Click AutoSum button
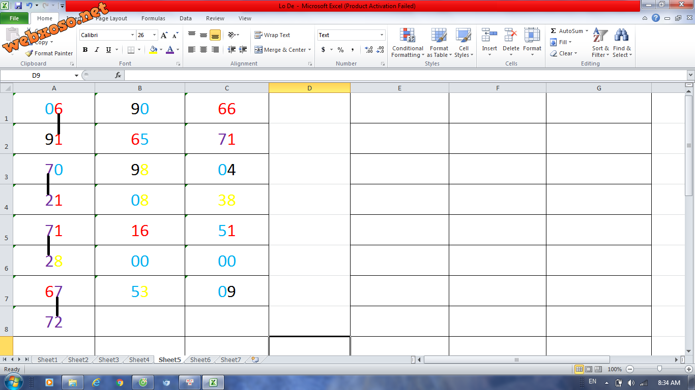The height and width of the screenshot is (390, 695). tap(566, 31)
